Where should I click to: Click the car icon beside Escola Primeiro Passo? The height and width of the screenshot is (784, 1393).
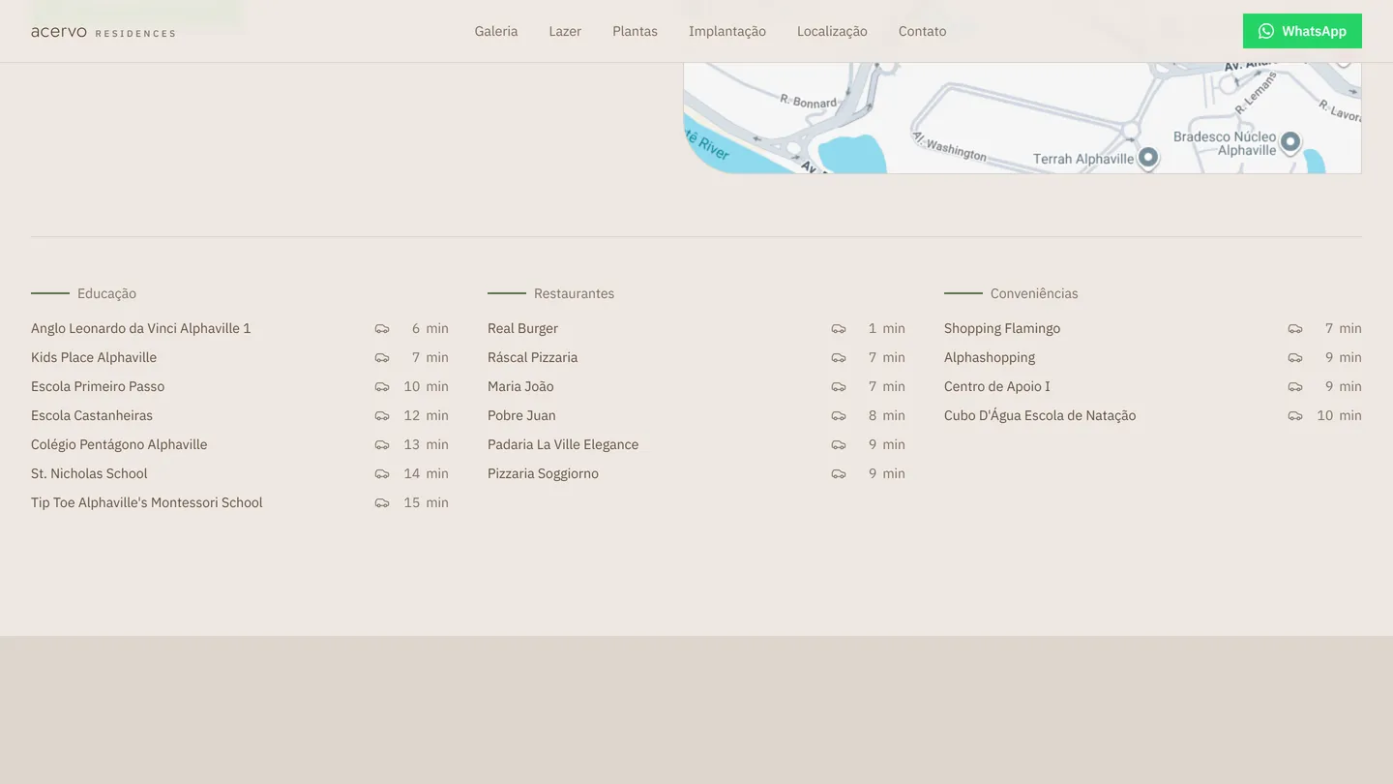382,387
